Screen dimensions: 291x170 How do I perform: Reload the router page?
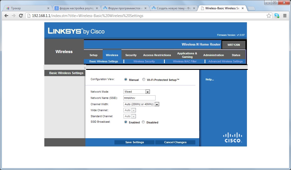tap(21, 16)
